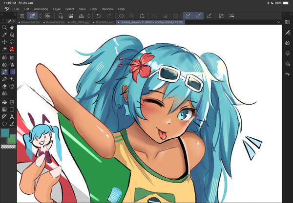Create a new canvas from toolbar

[x=61, y=16]
